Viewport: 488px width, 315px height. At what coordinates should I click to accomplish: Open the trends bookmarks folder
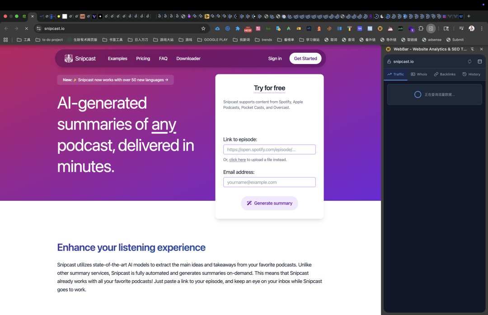coord(263,40)
